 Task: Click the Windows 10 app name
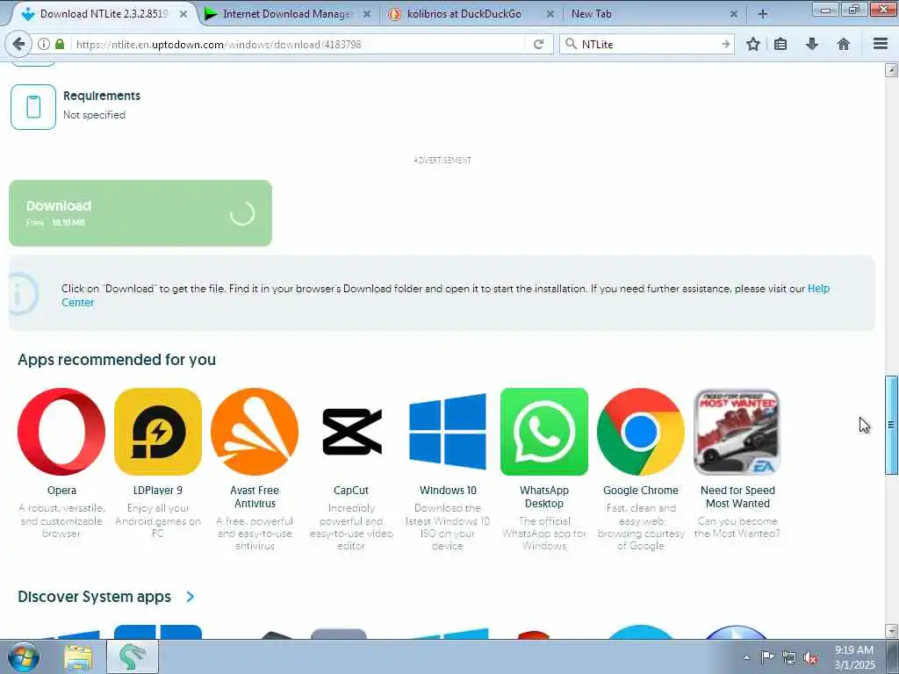tap(448, 491)
